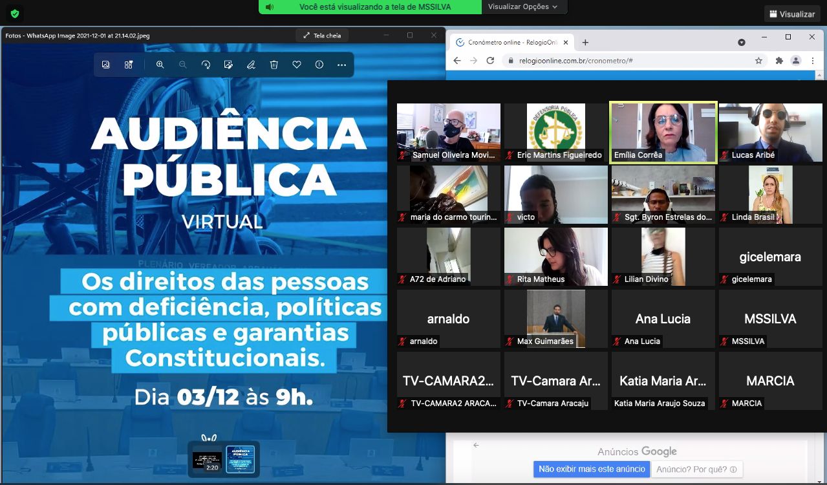827x485 pixels.
Task: Select Lucas Aribé's video tile
Action: pyautogui.click(x=771, y=133)
